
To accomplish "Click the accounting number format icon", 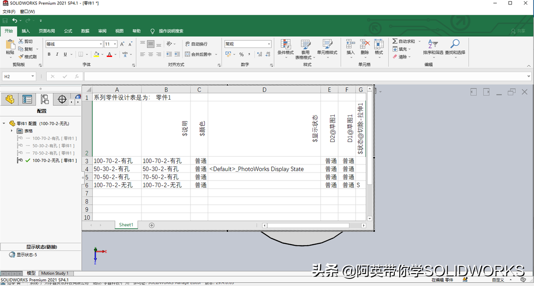I will coord(228,54).
